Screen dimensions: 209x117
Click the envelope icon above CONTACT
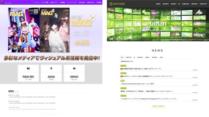[x=74, y=68]
